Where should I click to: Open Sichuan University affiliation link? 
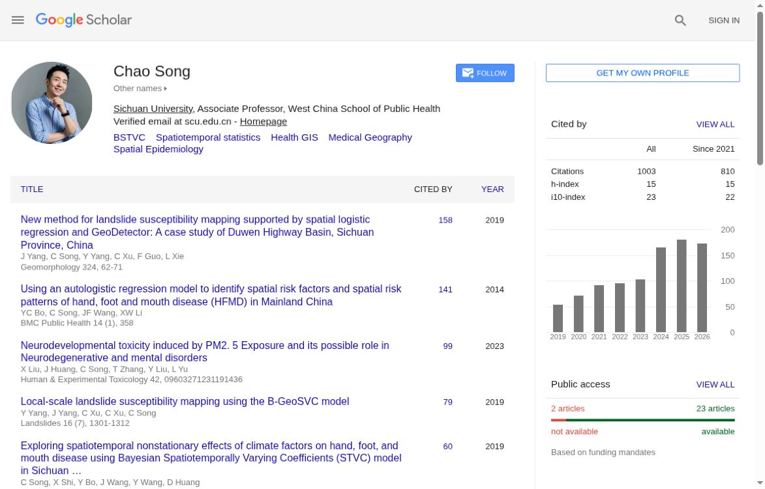pos(153,109)
